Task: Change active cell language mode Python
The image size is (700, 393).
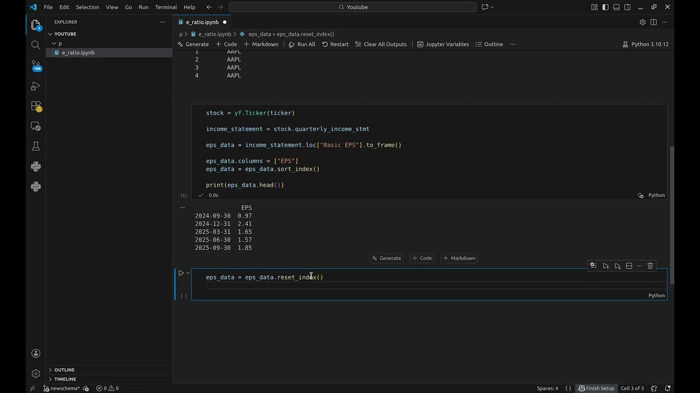Action: tap(657, 295)
